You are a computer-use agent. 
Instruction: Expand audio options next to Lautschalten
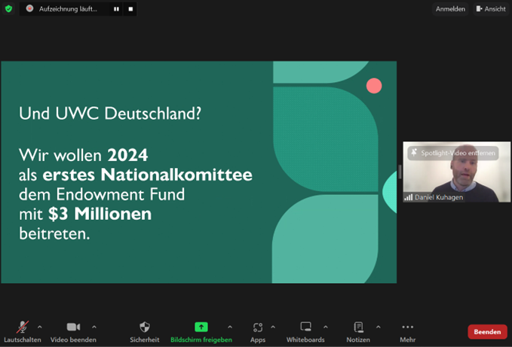(x=40, y=327)
